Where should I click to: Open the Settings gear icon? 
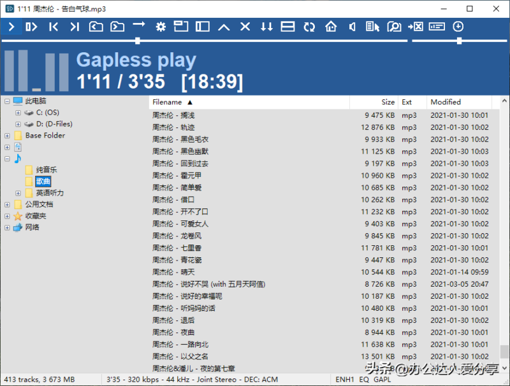click(x=161, y=27)
